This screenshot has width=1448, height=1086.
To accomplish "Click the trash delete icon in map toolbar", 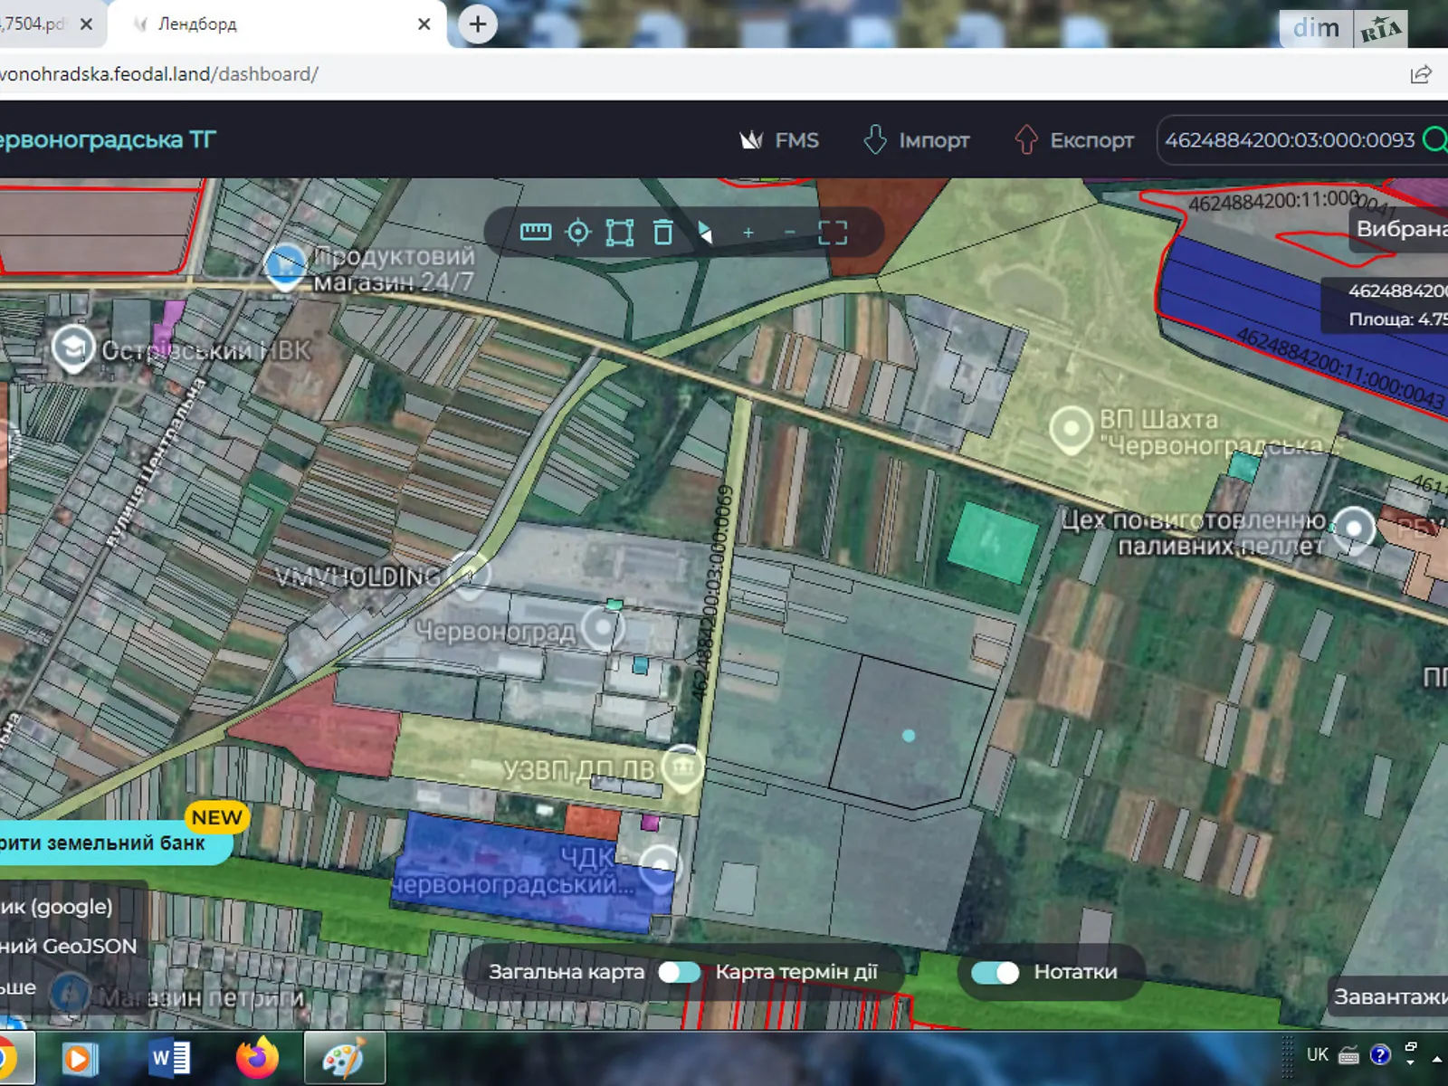I will coord(662,233).
